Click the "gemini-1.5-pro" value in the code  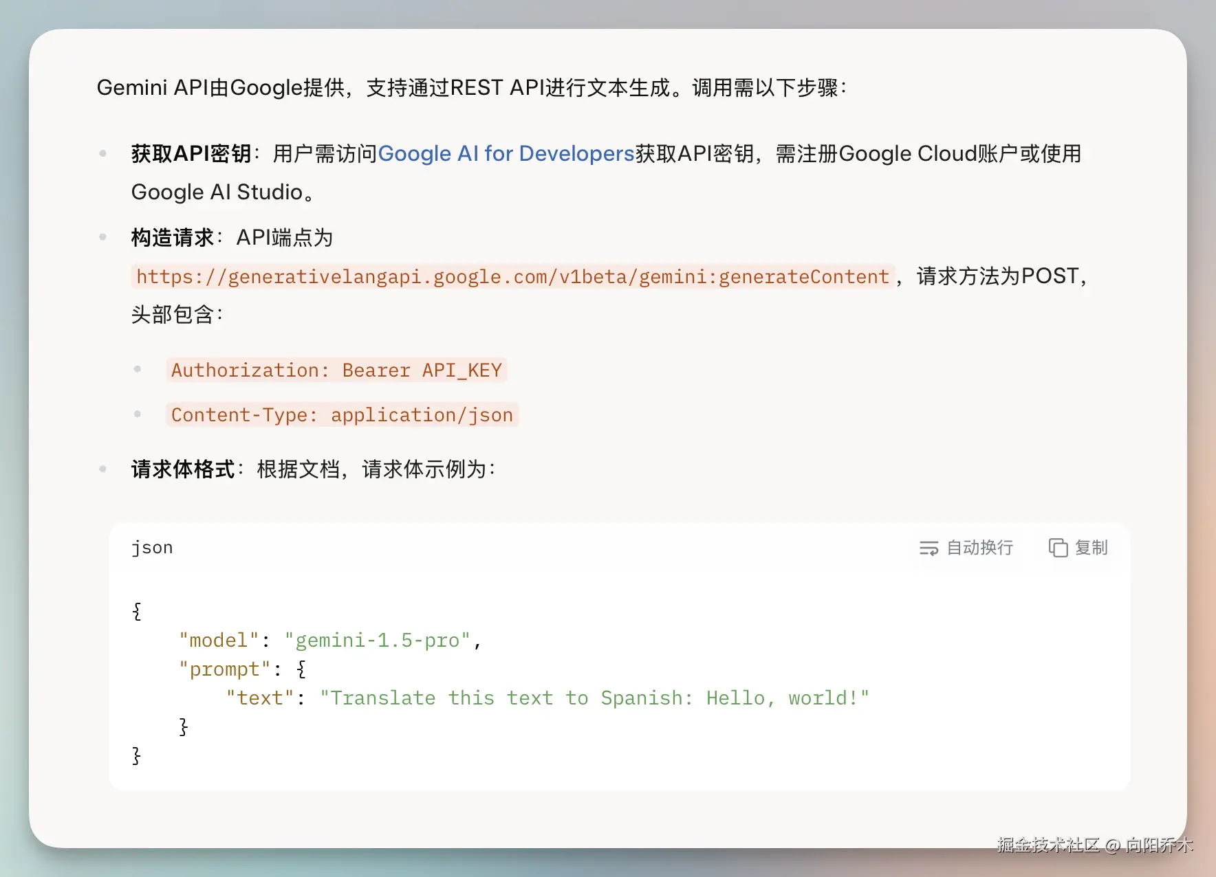click(378, 640)
